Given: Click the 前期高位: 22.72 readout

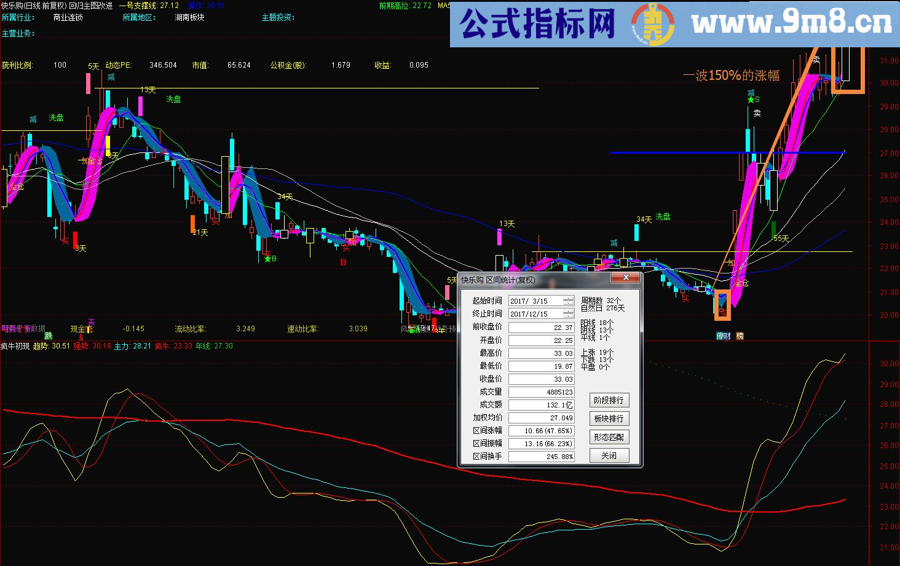Looking at the screenshot, I should 405,6.
